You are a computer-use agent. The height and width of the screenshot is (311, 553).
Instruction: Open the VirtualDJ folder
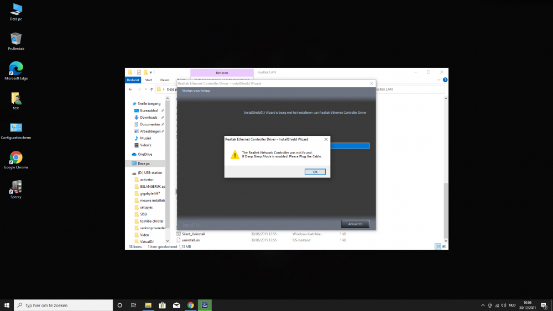pos(147,241)
